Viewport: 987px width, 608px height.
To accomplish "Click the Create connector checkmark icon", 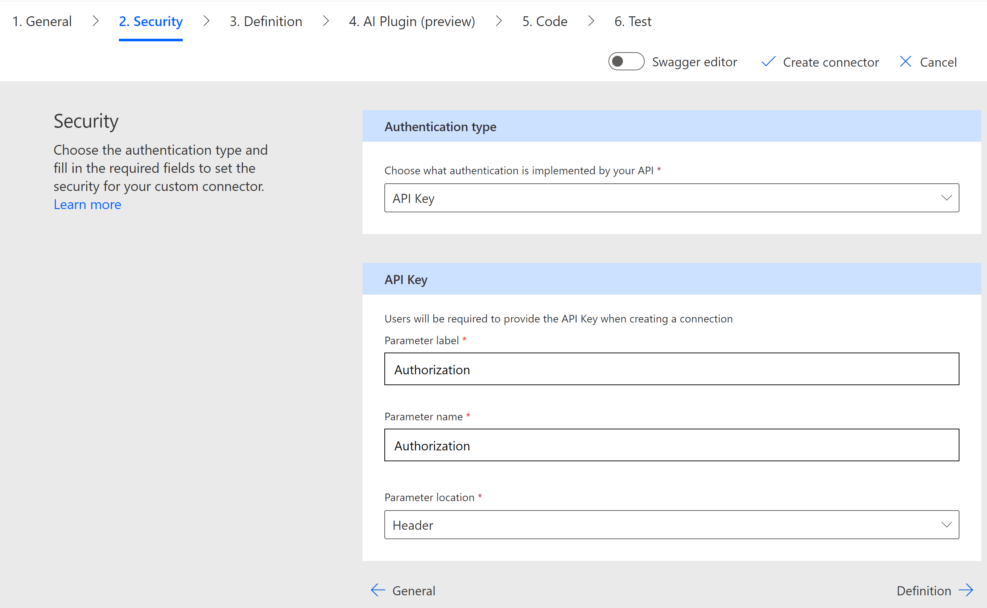I will coord(768,62).
